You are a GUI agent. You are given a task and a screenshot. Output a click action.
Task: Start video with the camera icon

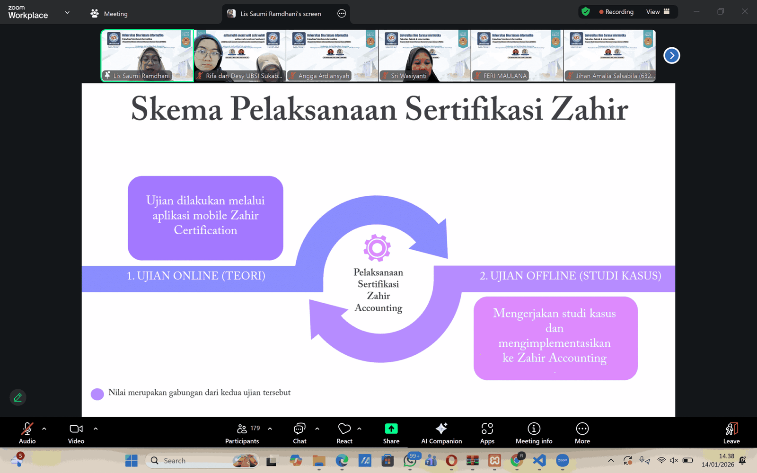pyautogui.click(x=76, y=429)
